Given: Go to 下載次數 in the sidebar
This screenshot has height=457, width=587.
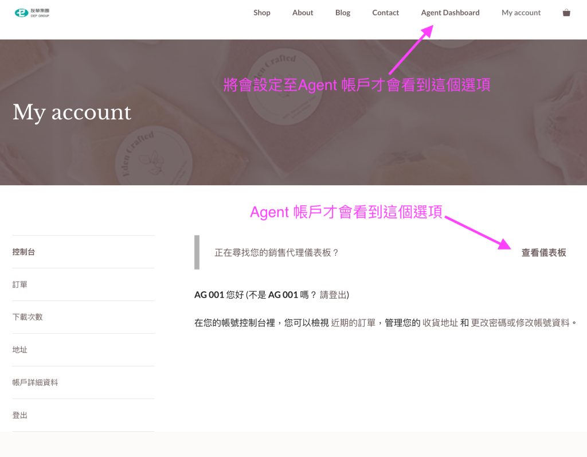Looking at the screenshot, I should (28, 317).
